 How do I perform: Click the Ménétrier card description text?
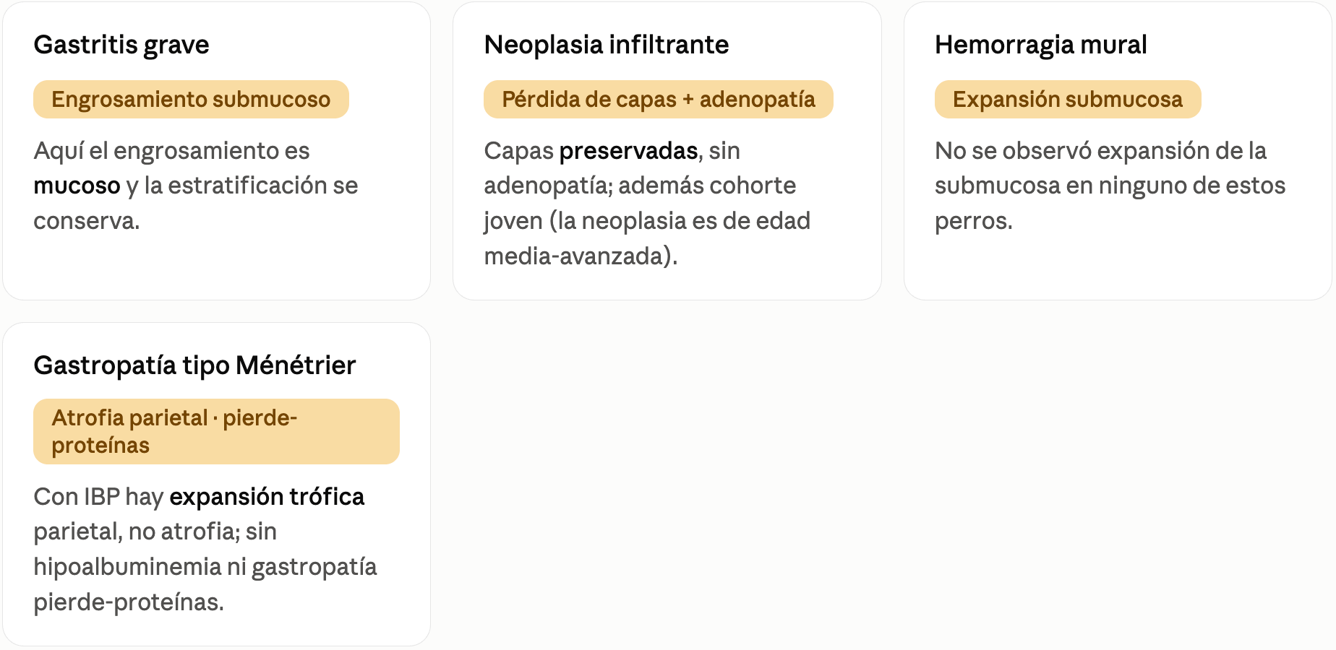[x=205, y=549]
